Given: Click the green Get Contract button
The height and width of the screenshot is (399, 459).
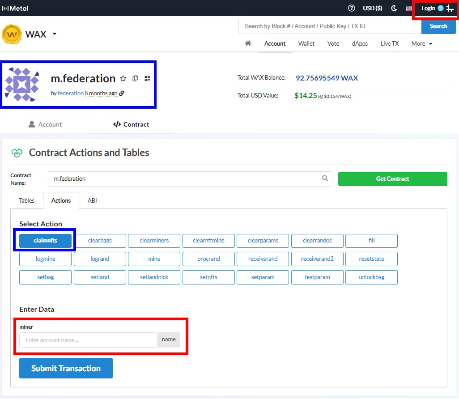Looking at the screenshot, I should (392, 179).
